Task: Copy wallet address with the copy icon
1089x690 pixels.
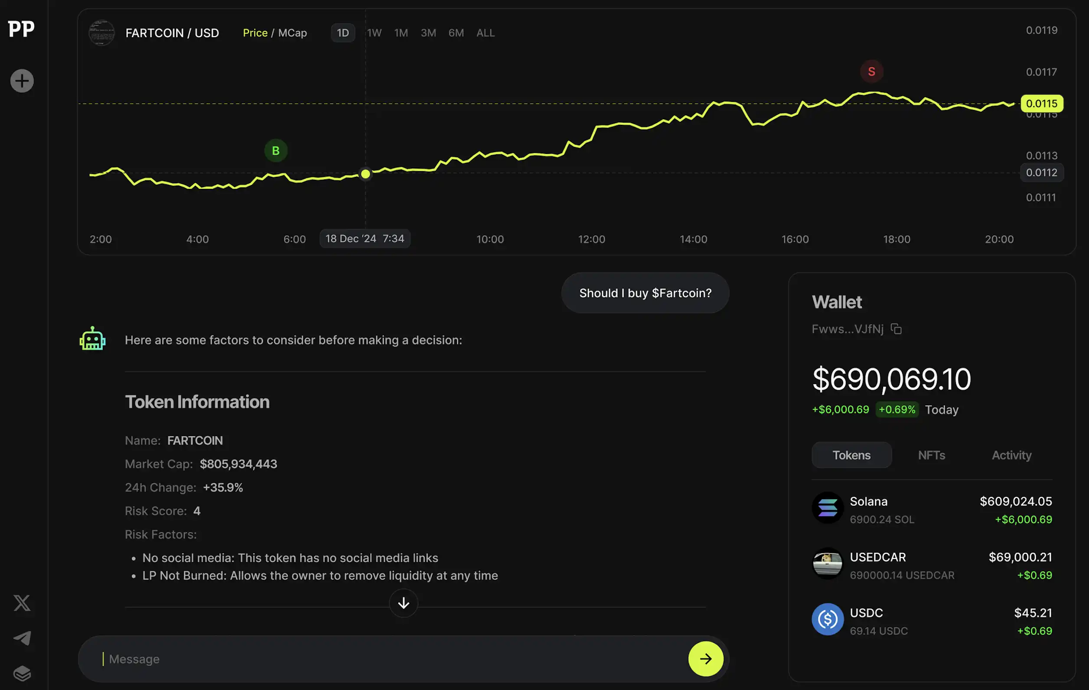Action: (896, 329)
